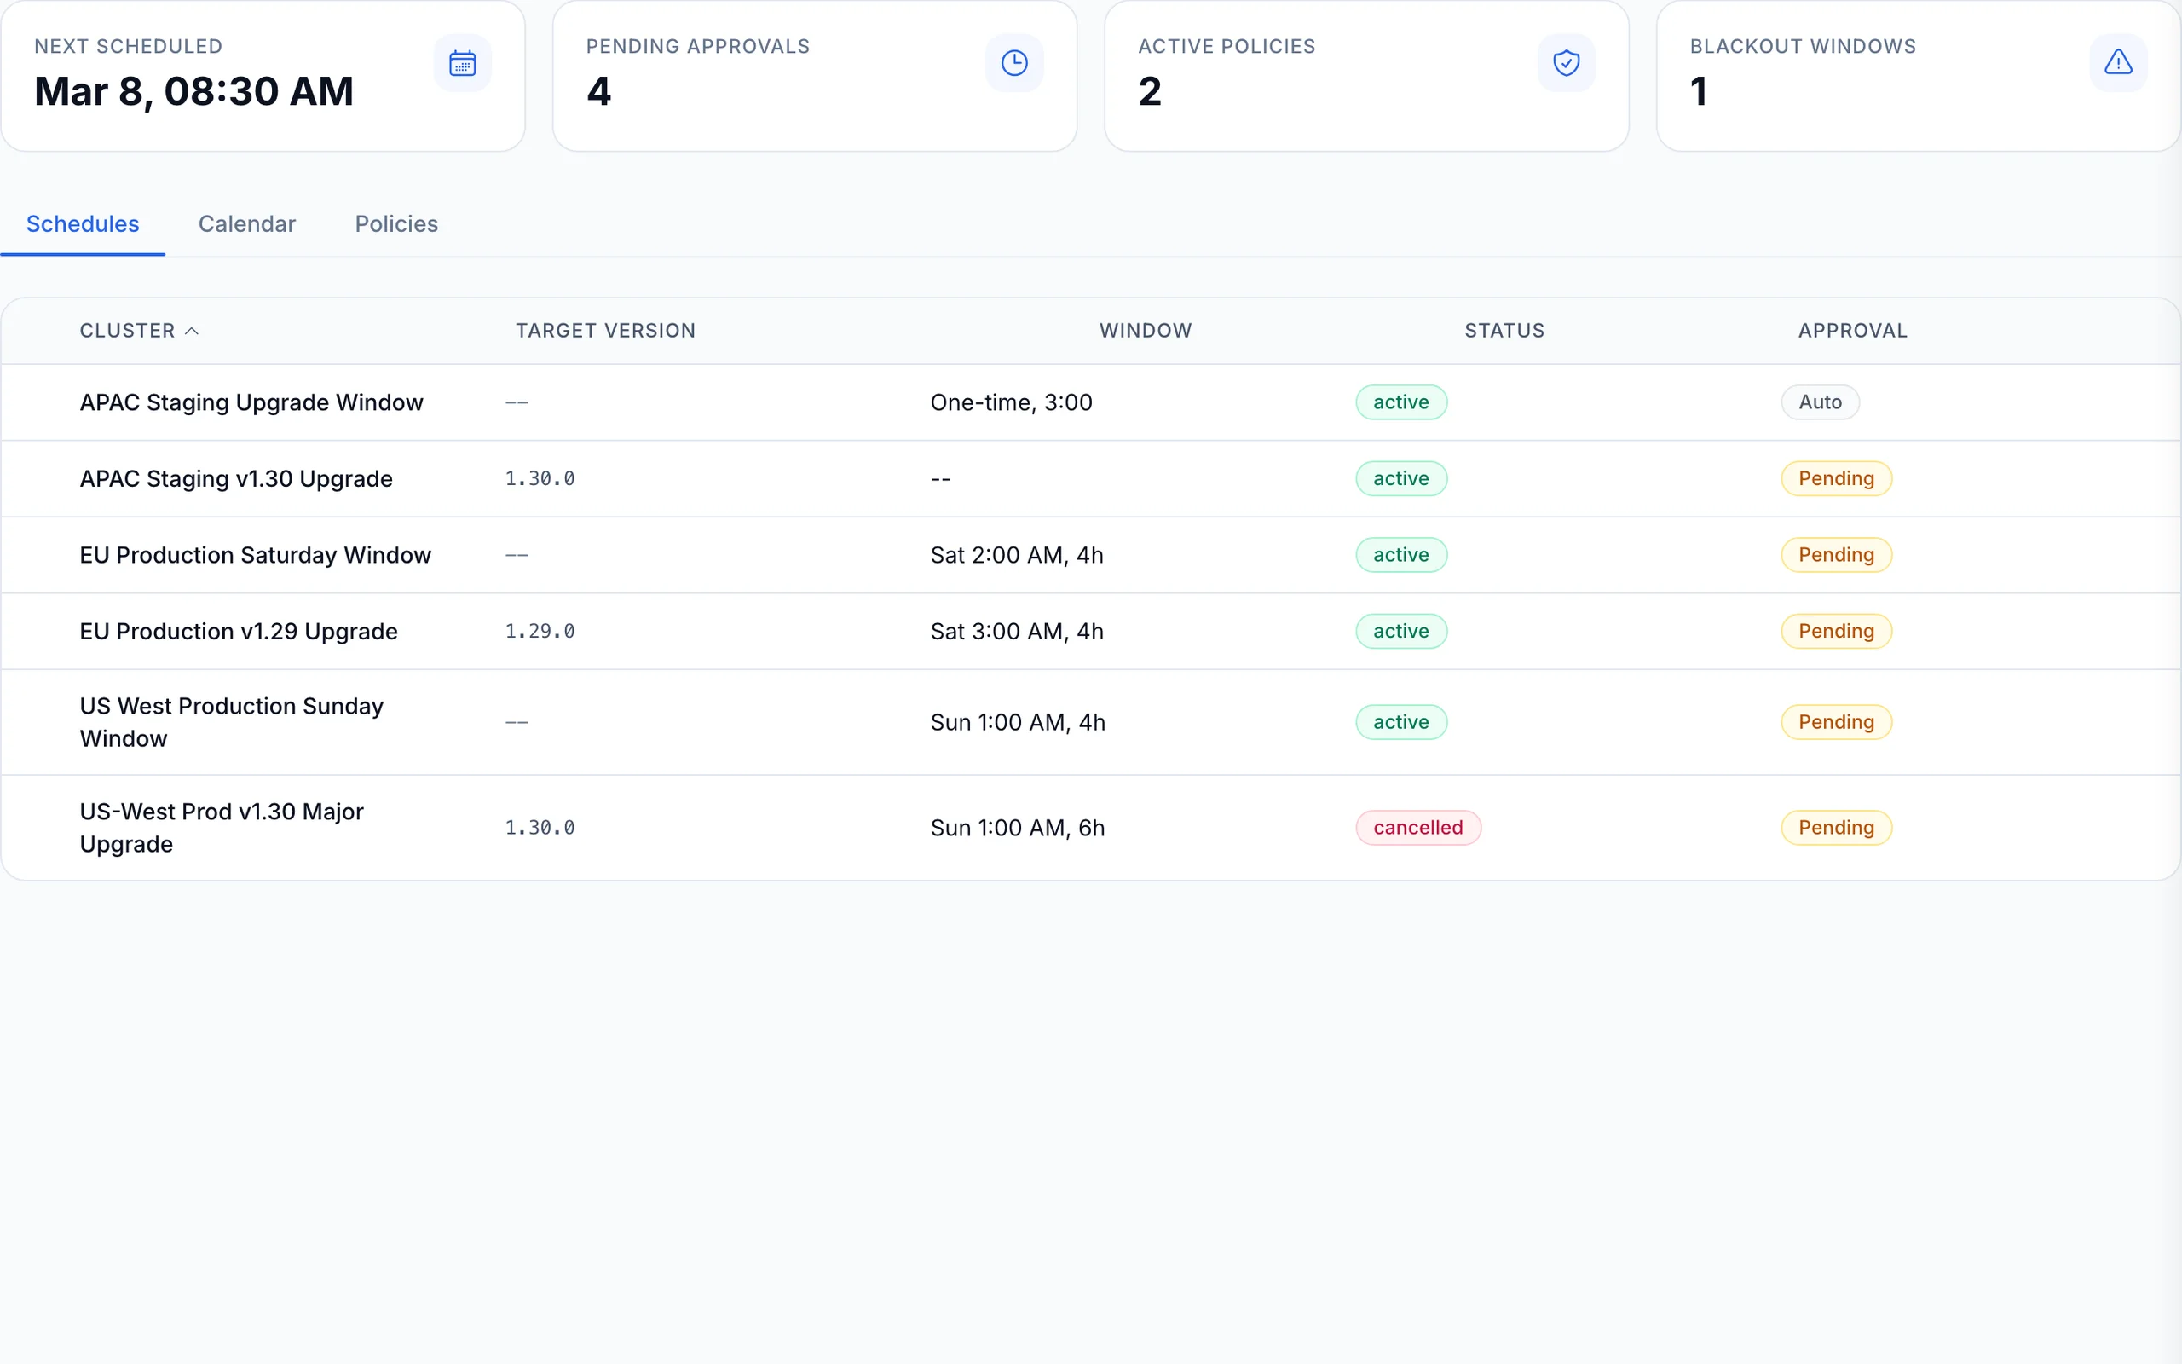Click the calendar icon on Next Scheduled card

[462, 62]
